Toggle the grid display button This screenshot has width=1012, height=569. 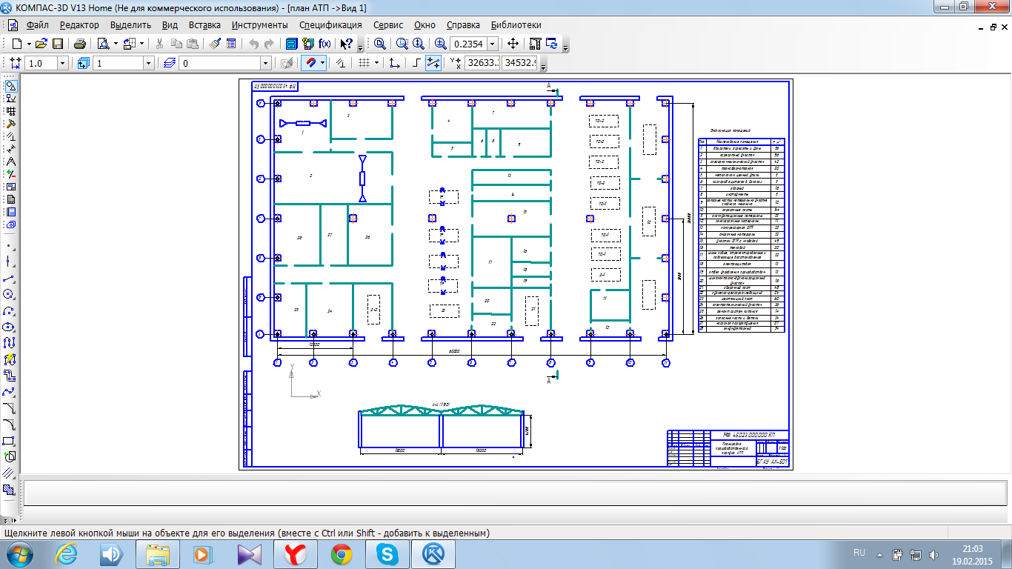(x=364, y=63)
